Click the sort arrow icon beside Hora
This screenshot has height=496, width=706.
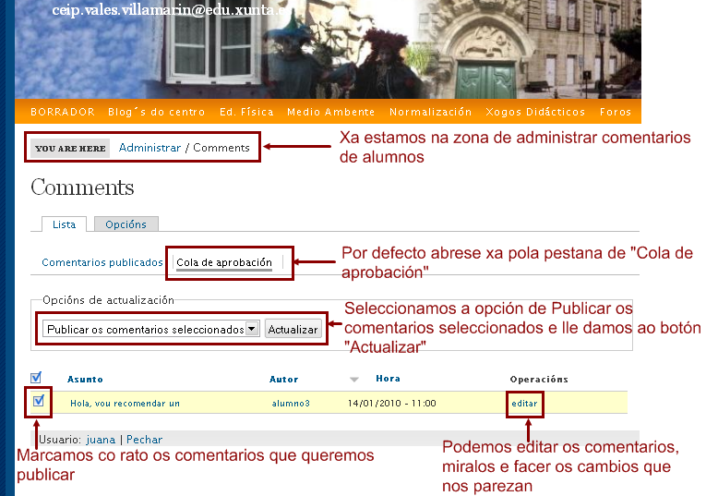coord(353,380)
